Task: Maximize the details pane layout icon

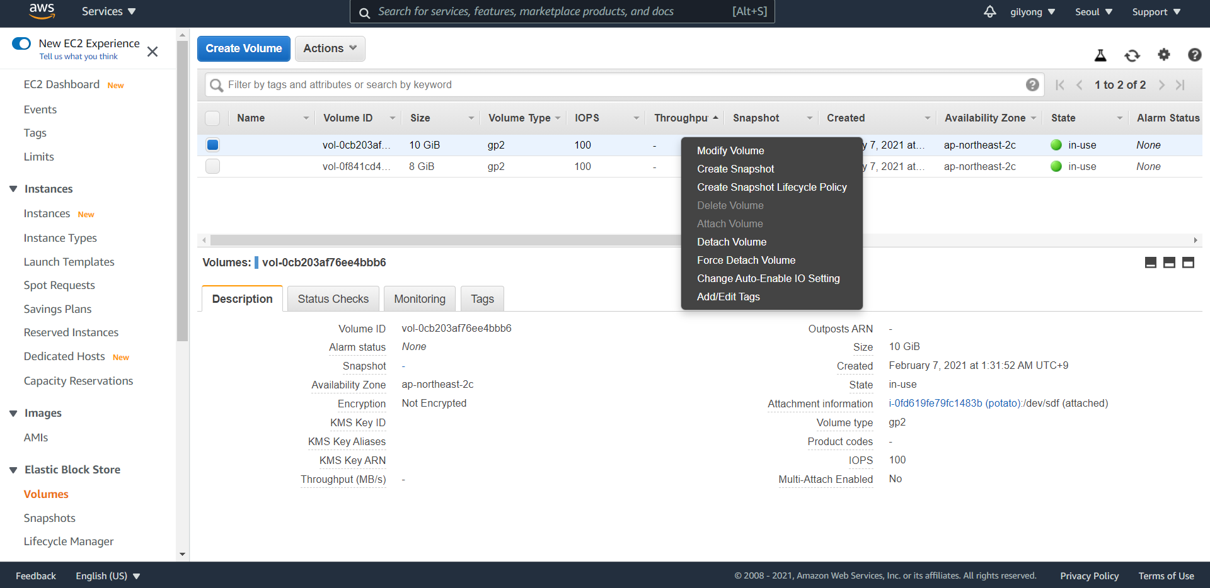Action: 1189,263
